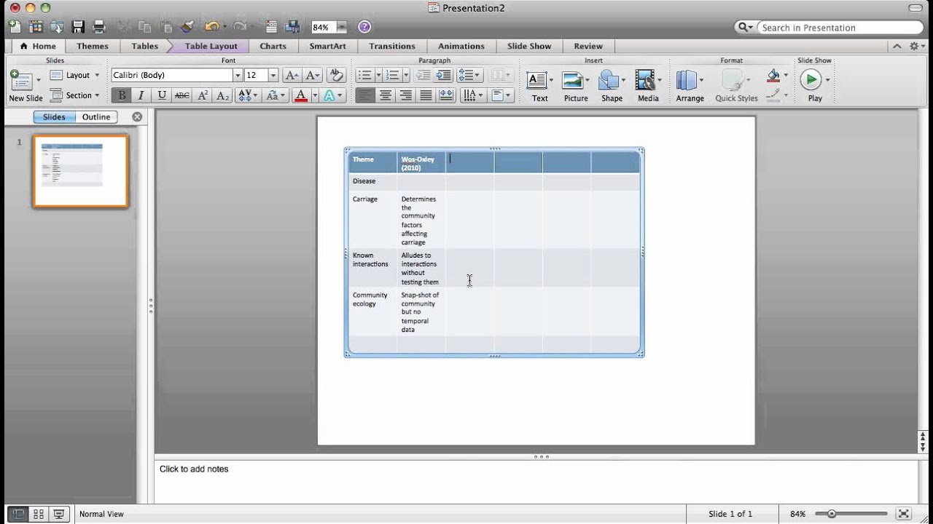Click the Open file icon
This screenshot has width=933, height=524.
point(57,27)
